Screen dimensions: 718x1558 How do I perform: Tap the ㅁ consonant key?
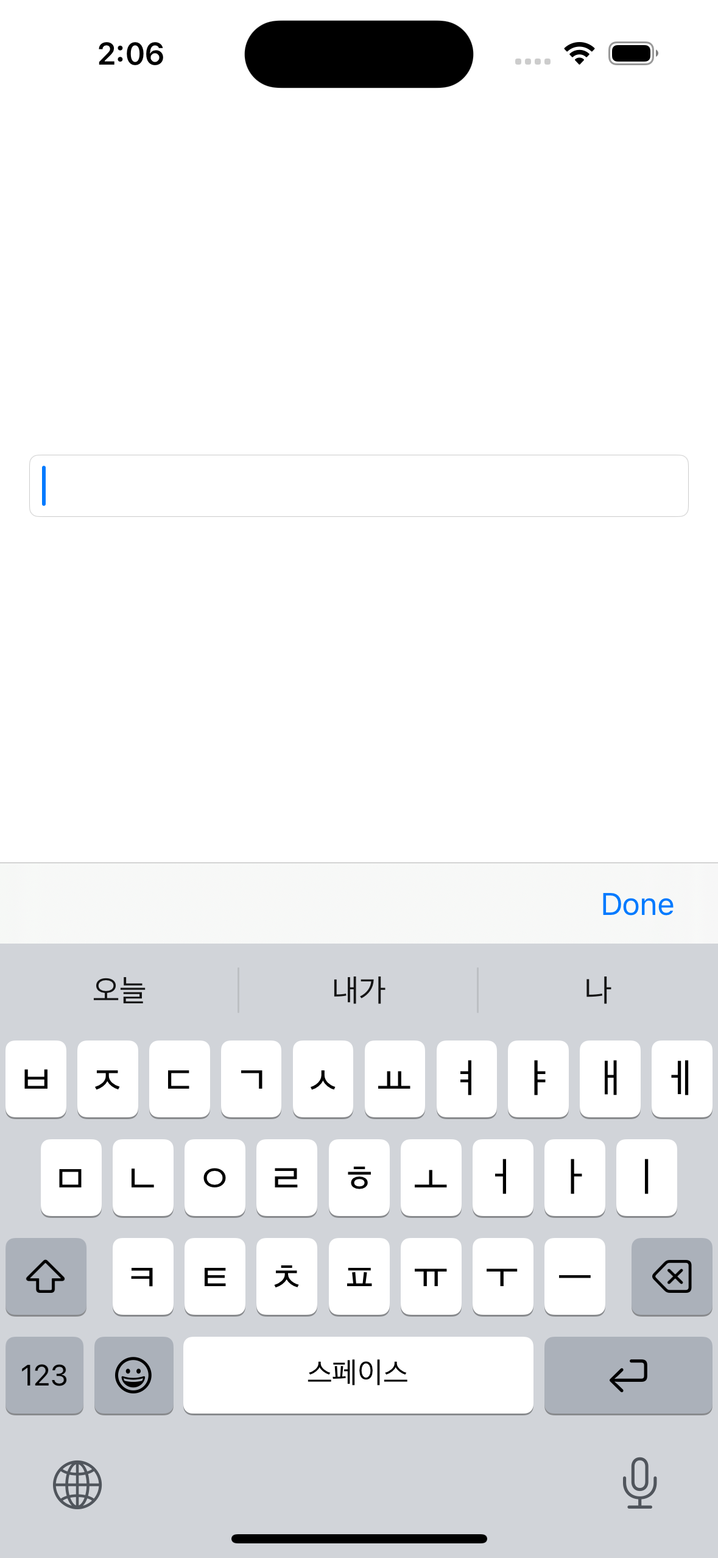click(71, 1178)
